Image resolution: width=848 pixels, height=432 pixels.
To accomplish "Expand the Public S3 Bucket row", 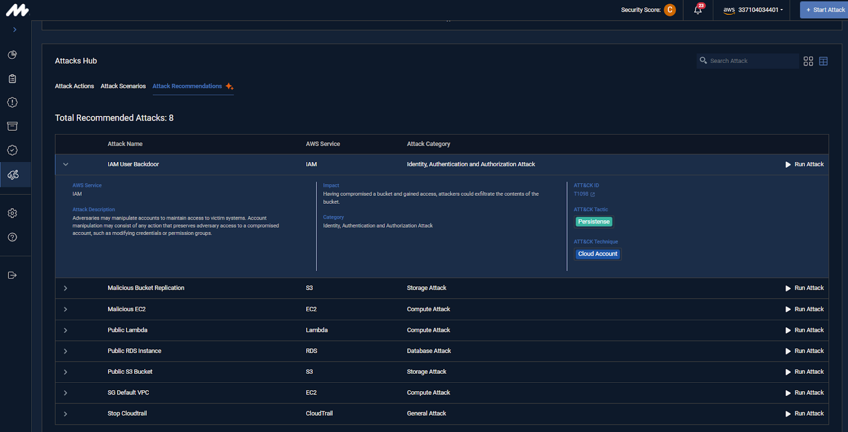I will pos(66,372).
